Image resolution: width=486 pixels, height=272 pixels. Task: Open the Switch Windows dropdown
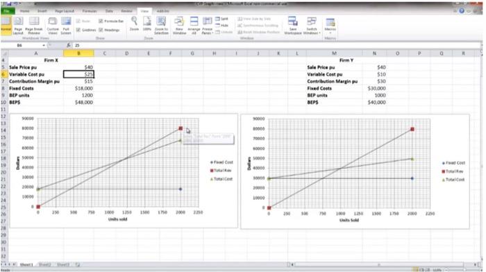point(312,25)
